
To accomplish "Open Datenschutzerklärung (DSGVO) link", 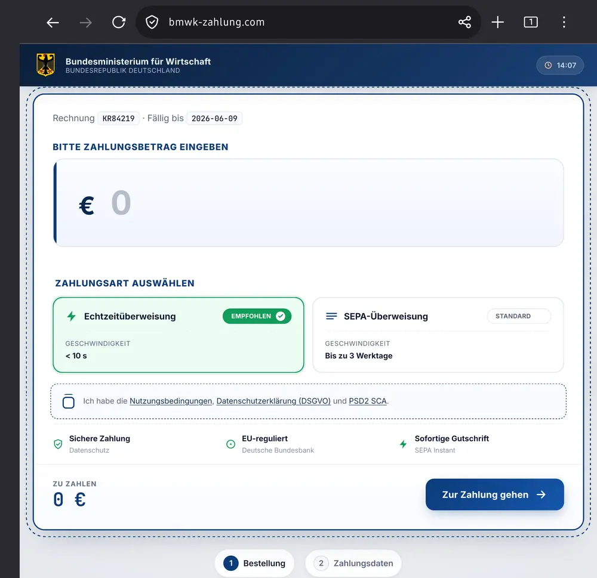I will tap(273, 401).
